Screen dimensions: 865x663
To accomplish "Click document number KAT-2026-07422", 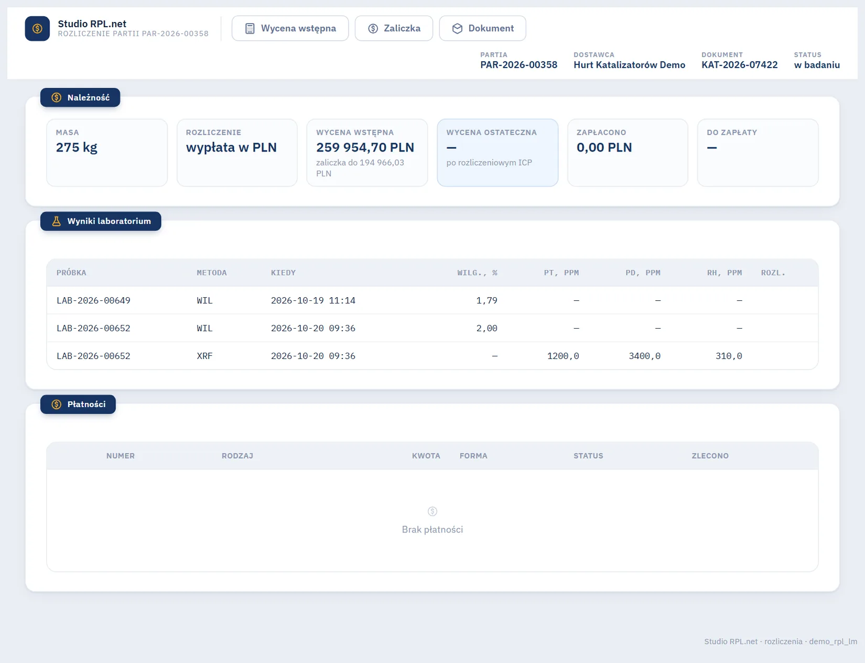I will click(739, 65).
